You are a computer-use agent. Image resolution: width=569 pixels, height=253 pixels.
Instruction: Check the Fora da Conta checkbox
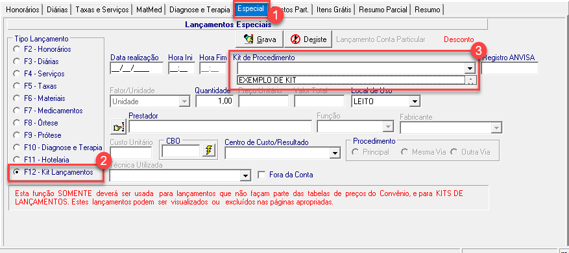click(261, 175)
